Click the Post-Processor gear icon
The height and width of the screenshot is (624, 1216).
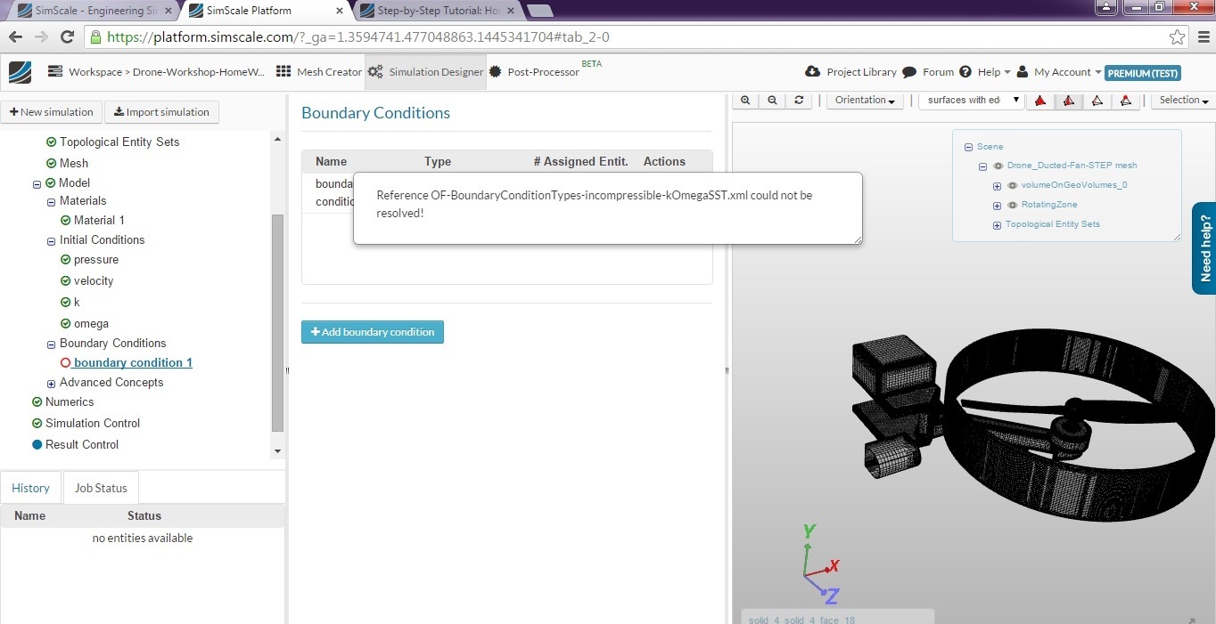[x=496, y=72]
